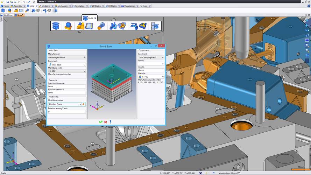Open help with the blue question mark
Viewport: 311px width, 175px height.
110,122
